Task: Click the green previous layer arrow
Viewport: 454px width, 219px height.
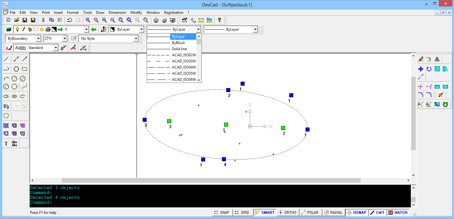Action: point(94,29)
